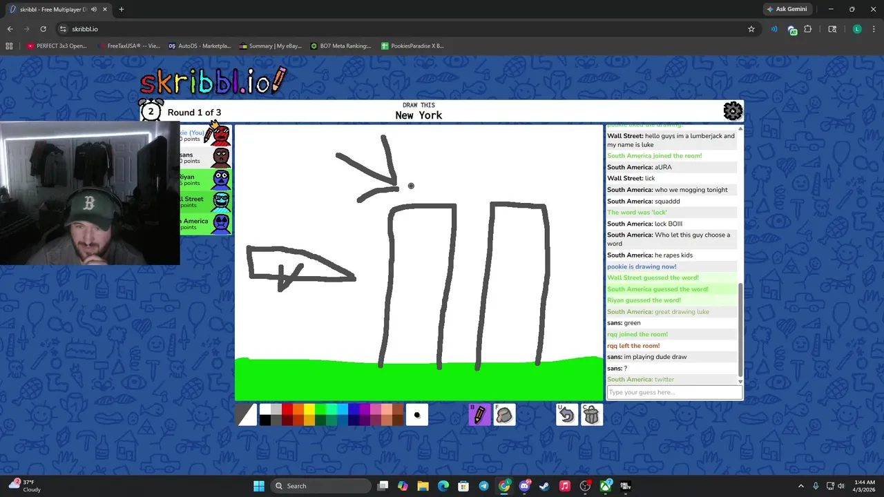This screenshot has height=497, width=884.
Task: Pick the black color swatch
Action: point(265,420)
